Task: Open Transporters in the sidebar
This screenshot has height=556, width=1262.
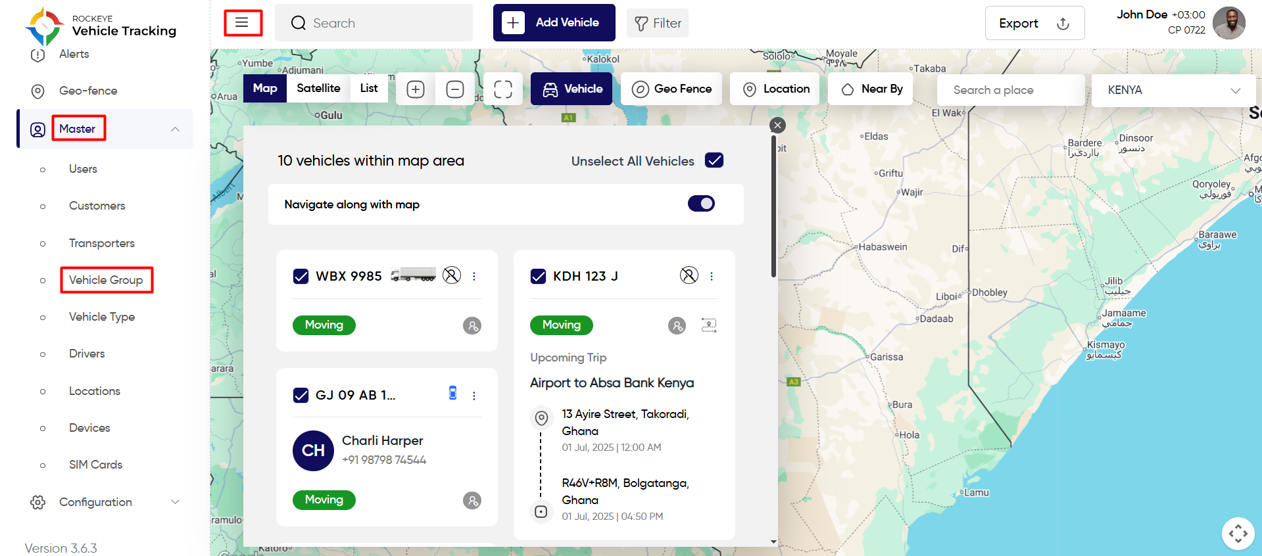Action: point(102,243)
